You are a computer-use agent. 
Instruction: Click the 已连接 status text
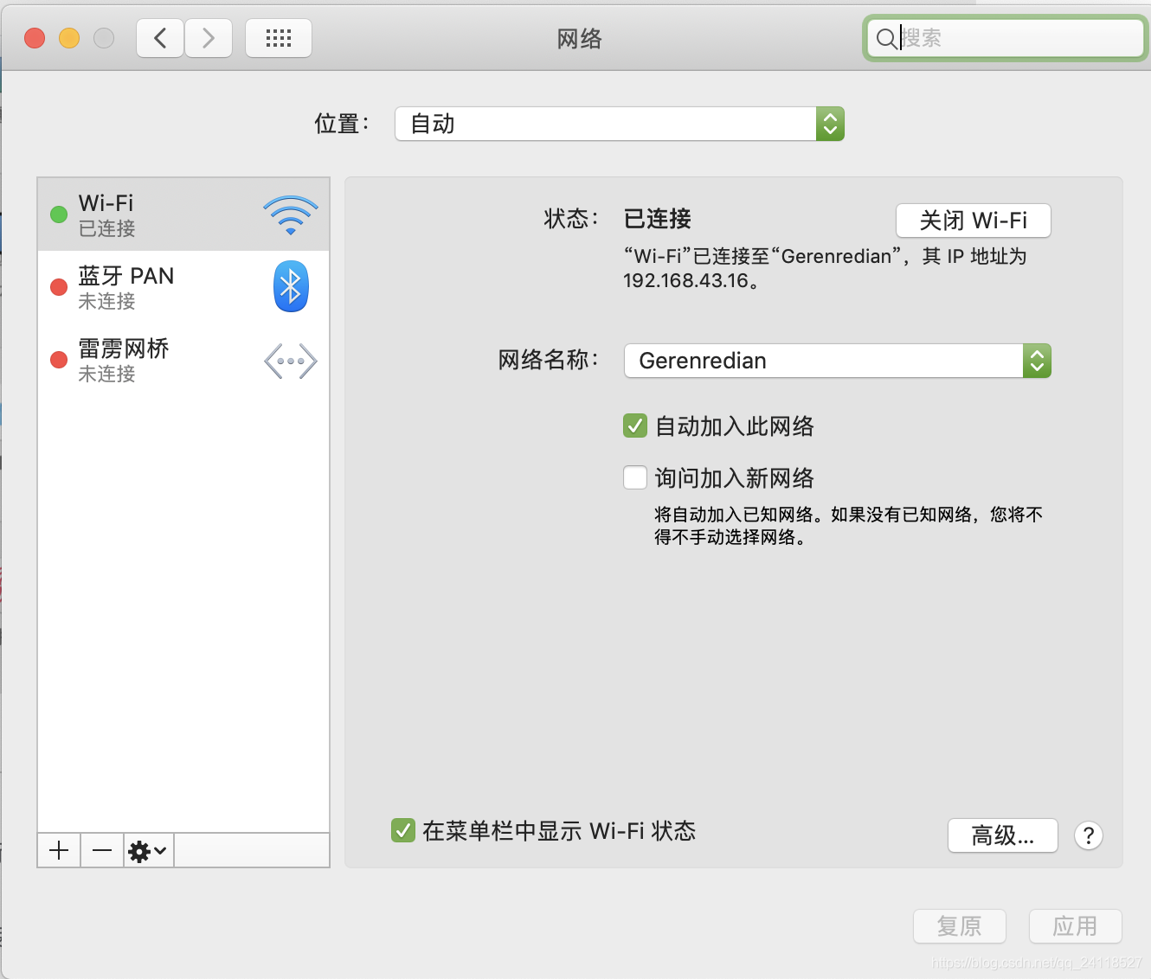click(658, 219)
